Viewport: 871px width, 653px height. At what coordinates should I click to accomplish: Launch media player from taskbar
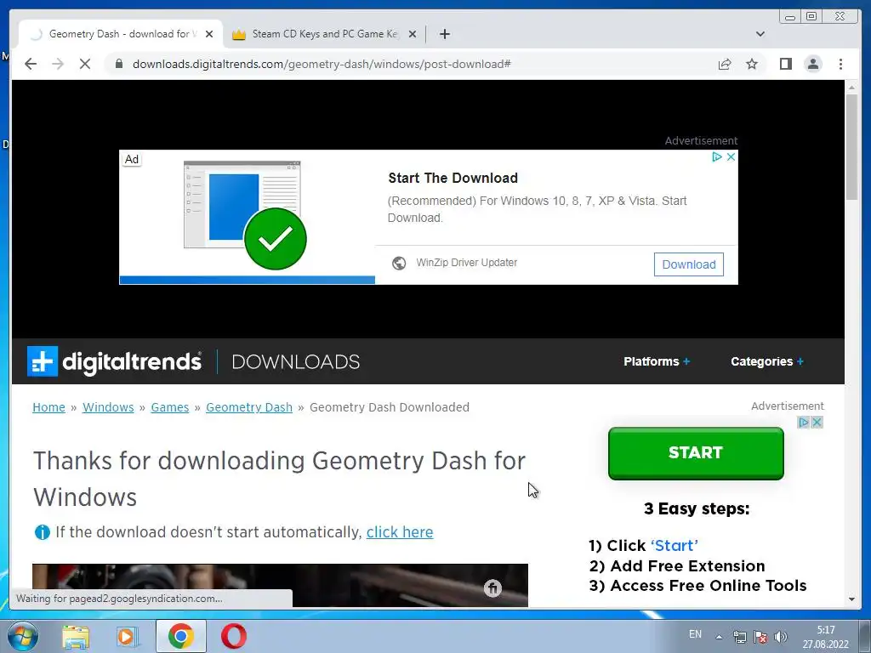(128, 636)
